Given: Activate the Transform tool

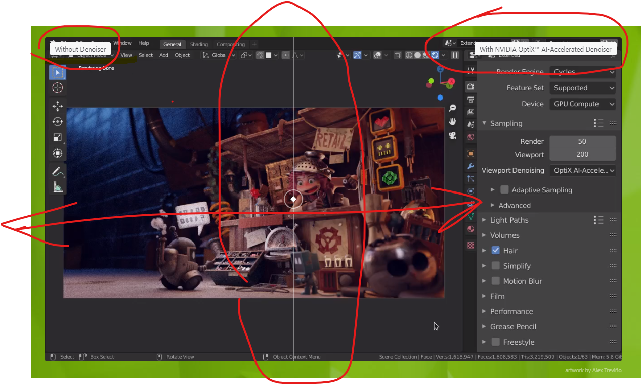Looking at the screenshot, I should [57, 153].
